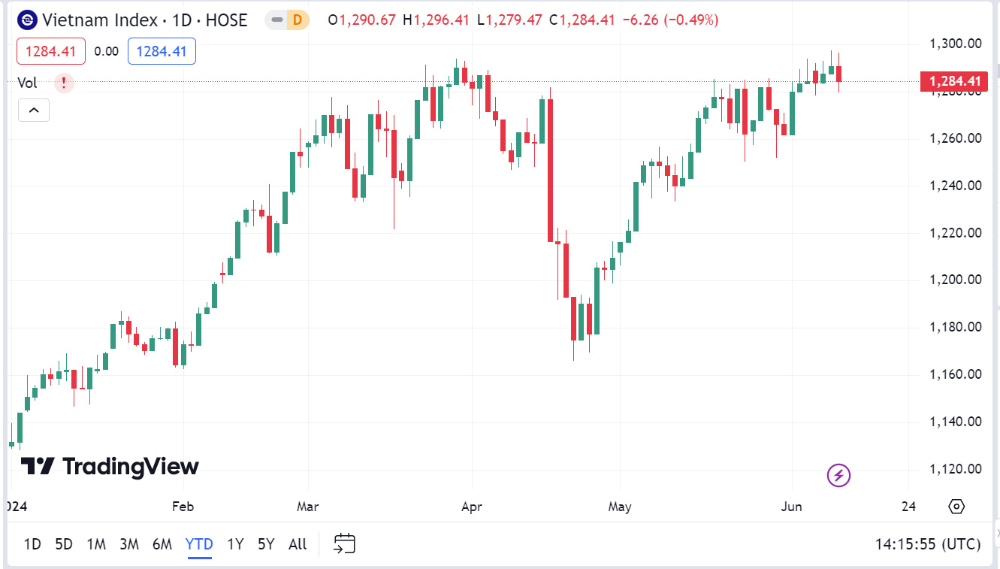Toggle the grey market status pill
Viewport: 1000px width, 569px height.
tap(276, 20)
